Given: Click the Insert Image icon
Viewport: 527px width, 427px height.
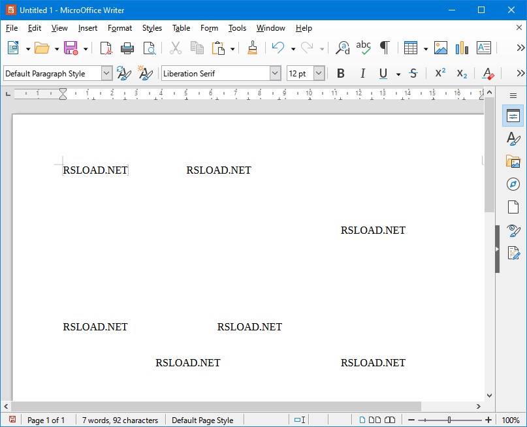Looking at the screenshot, I should tap(441, 48).
